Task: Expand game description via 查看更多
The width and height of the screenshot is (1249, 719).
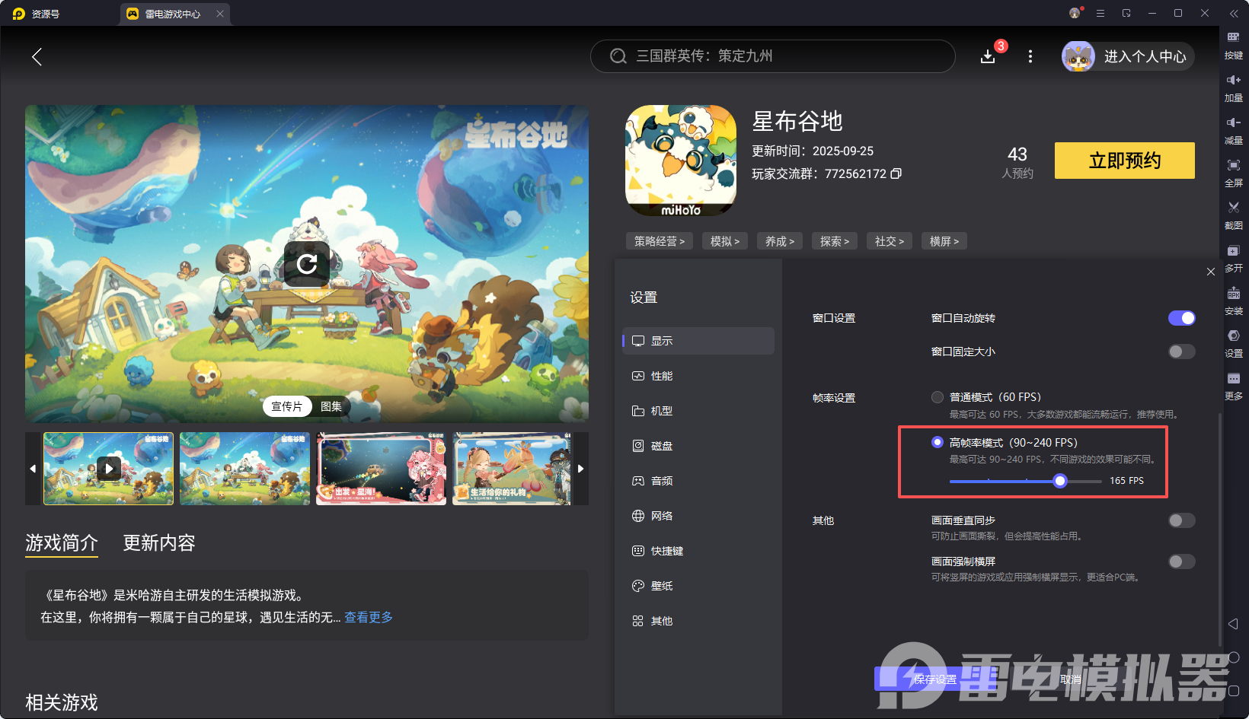Action: 368,617
